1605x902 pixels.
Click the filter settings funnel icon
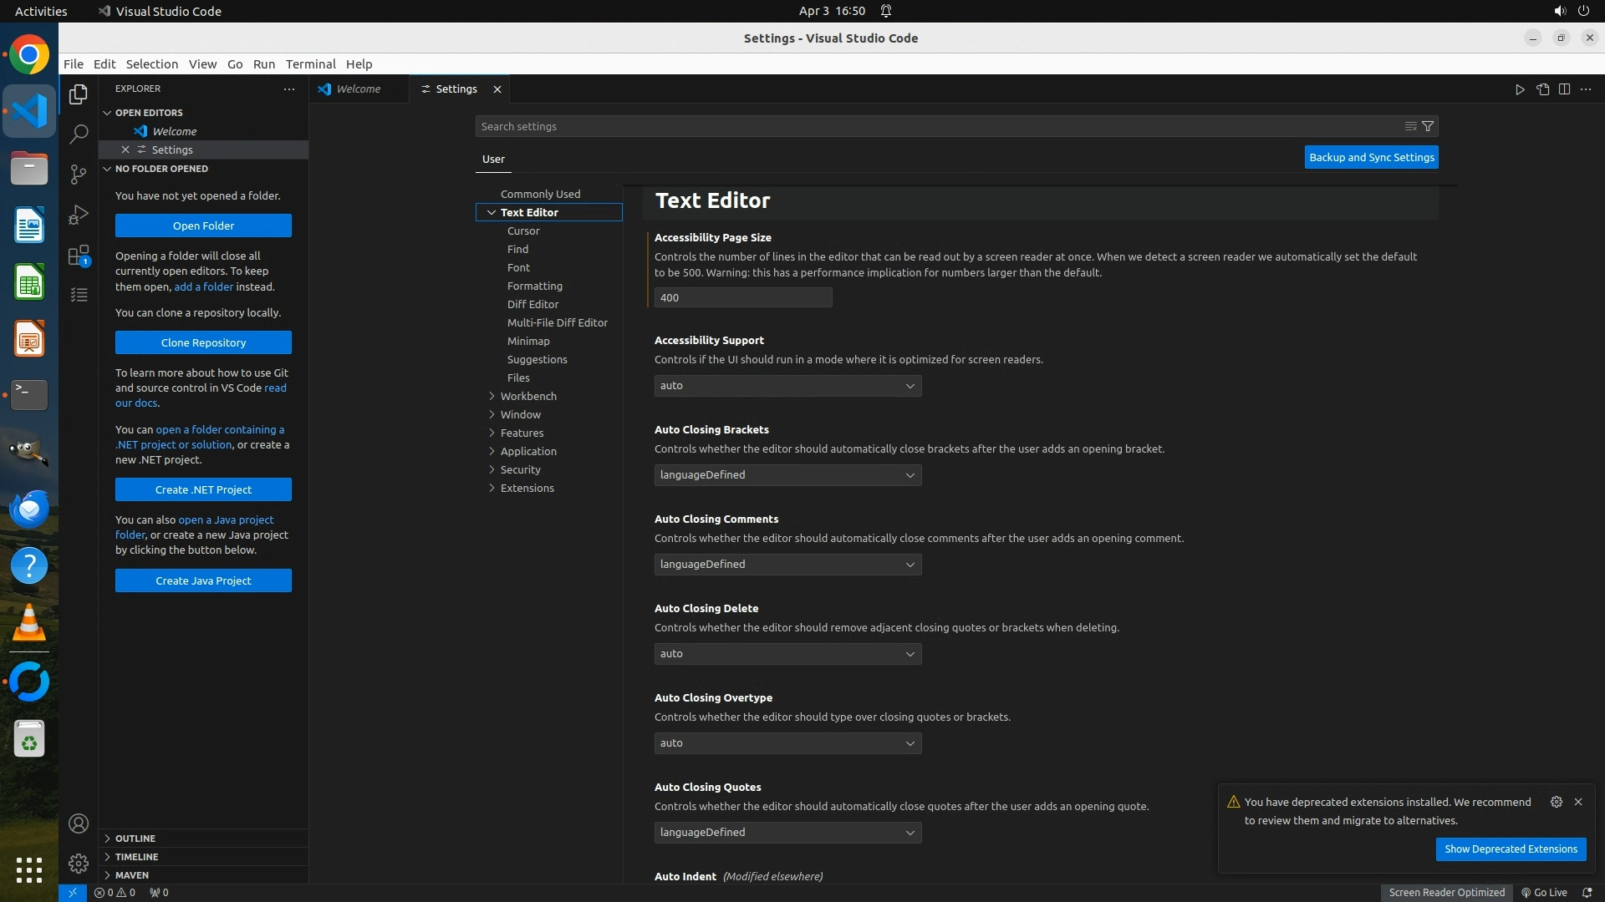click(x=1428, y=126)
